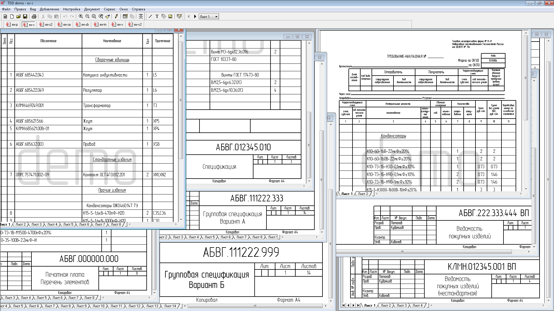Cut selection with scissors icon
Viewport: 554px width, 311px height.
pos(43,16)
